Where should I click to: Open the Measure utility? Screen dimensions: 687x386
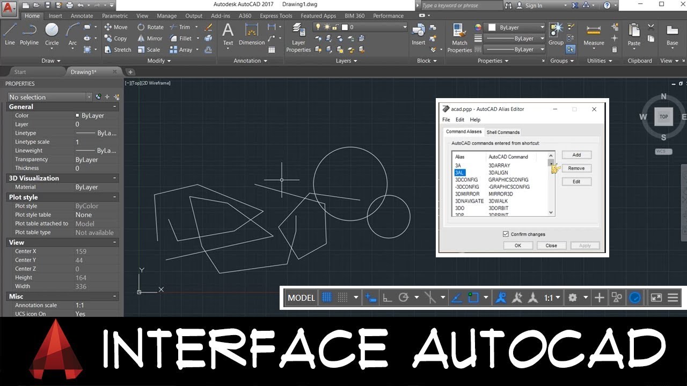coord(594,34)
